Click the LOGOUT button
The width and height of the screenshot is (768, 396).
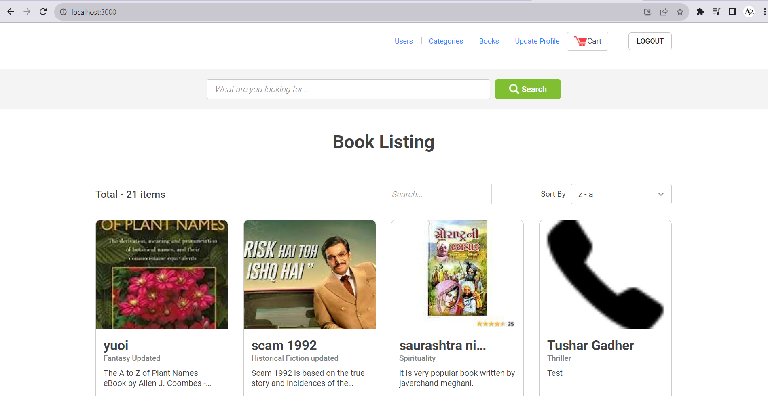(x=650, y=41)
